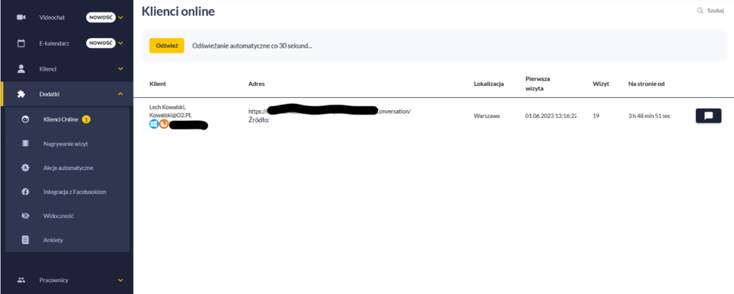
Task: Click the Ankiety document icon
Action: [x=25, y=240]
